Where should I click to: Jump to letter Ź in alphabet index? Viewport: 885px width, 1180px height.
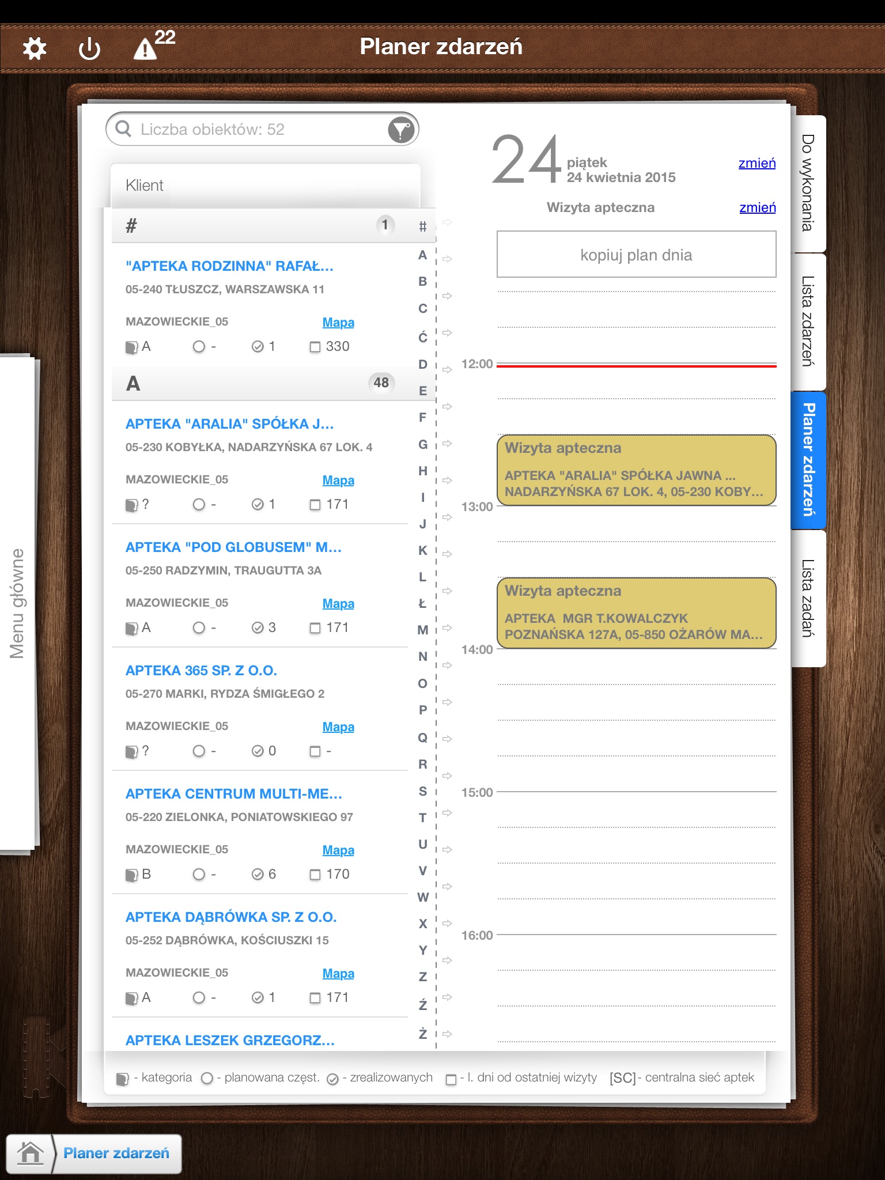coord(422,1005)
